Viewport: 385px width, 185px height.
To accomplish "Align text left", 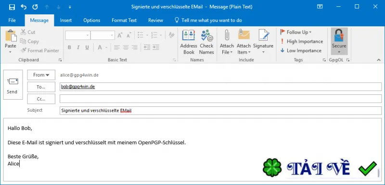I will [x=117, y=47].
